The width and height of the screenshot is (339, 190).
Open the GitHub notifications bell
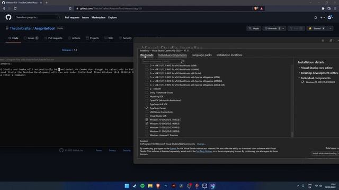click(x=316, y=17)
